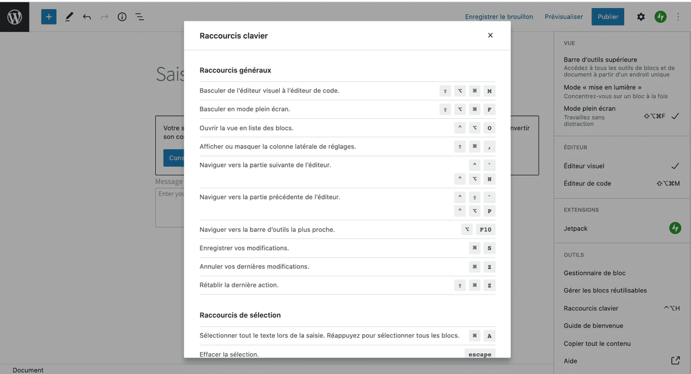Open the three-dot options menu
The height and width of the screenshot is (374, 691).
click(x=678, y=17)
